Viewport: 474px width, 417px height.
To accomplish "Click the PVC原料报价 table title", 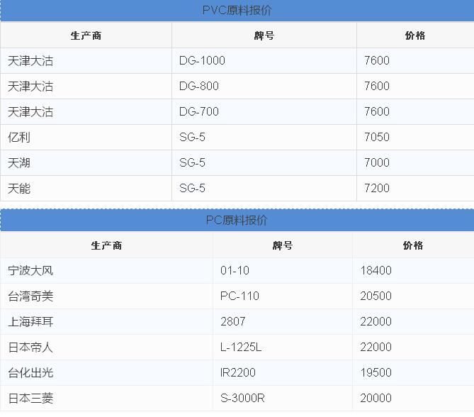I will 237,11.
